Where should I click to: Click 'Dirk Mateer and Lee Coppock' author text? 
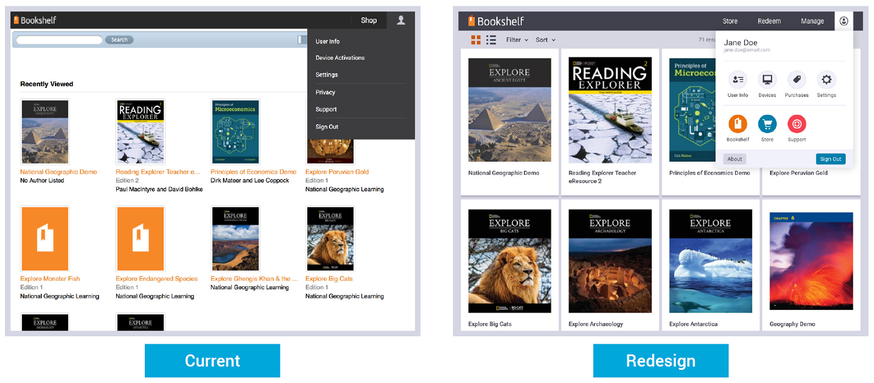pyautogui.click(x=250, y=181)
